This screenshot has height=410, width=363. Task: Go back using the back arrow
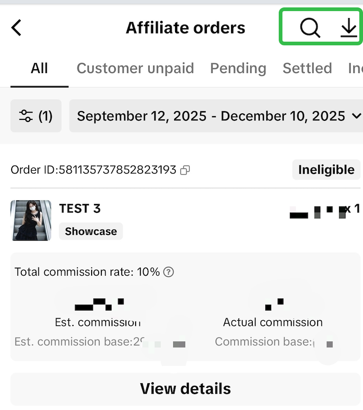click(17, 28)
